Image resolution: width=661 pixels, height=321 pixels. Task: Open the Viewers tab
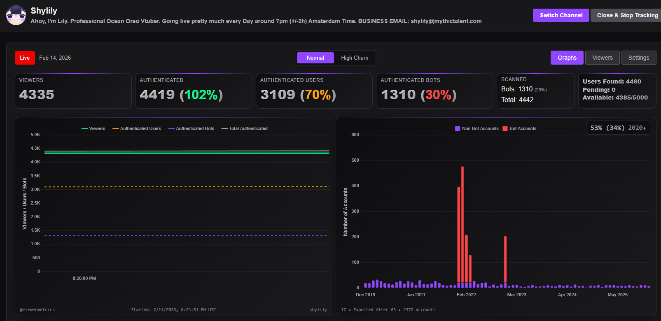click(x=602, y=58)
